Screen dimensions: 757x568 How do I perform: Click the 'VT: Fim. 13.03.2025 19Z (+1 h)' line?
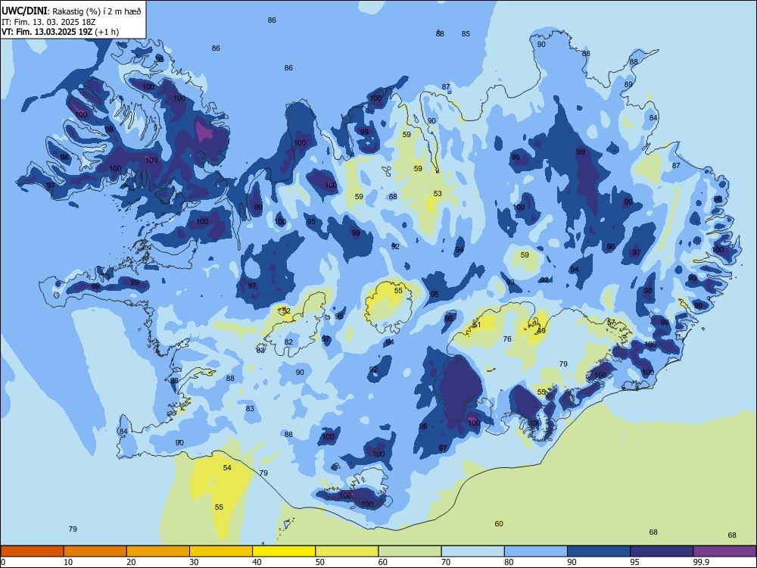(60, 32)
